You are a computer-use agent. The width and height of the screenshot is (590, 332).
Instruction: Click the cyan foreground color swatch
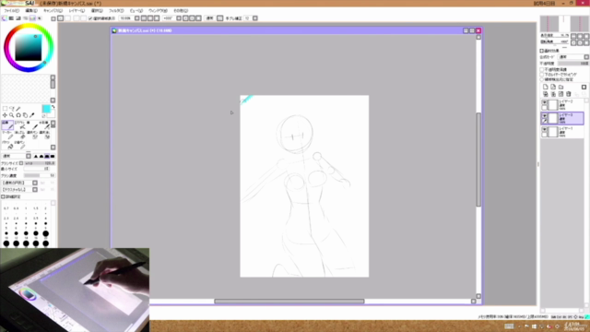point(46,109)
